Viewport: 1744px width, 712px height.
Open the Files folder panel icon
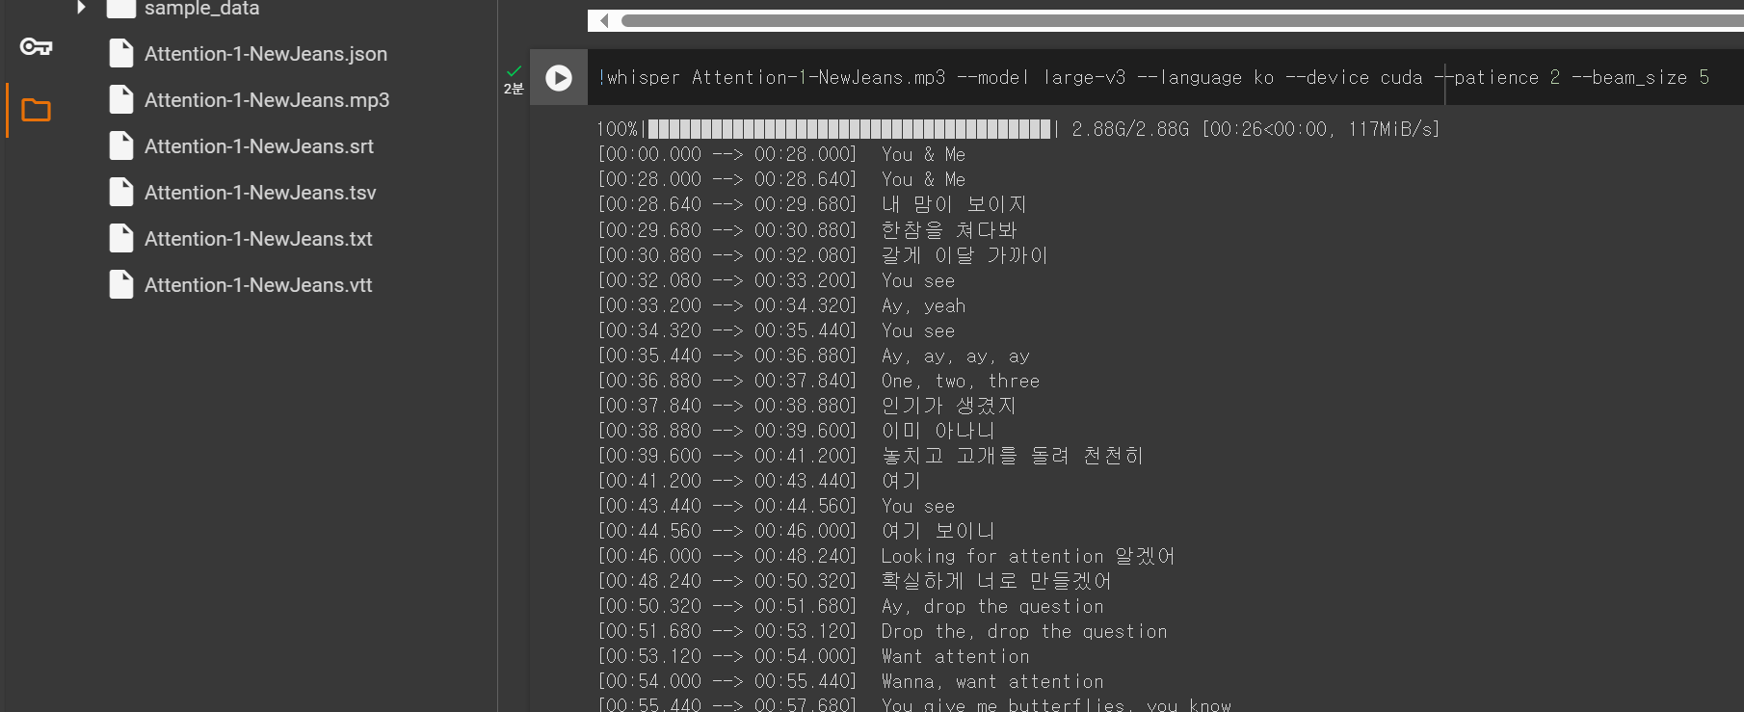click(36, 110)
